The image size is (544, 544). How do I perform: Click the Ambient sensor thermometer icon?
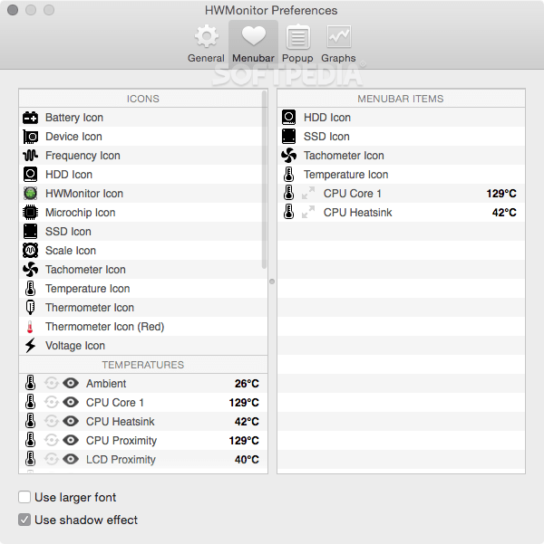pyautogui.click(x=30, y=384)
